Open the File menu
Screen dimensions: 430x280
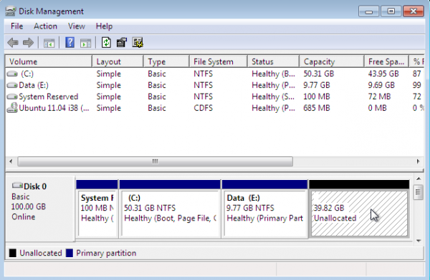16,26
